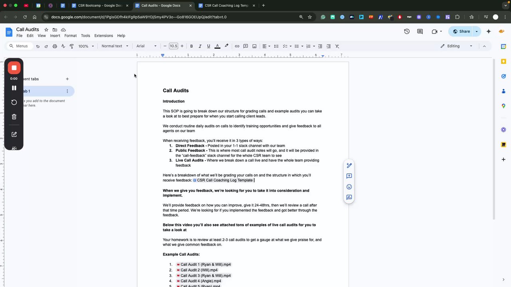Open the File menu
This screenshot has height=287, width=511.
click(19, 36)
